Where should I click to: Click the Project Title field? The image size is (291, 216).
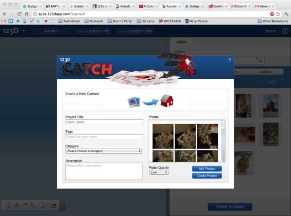pos(104,122)
